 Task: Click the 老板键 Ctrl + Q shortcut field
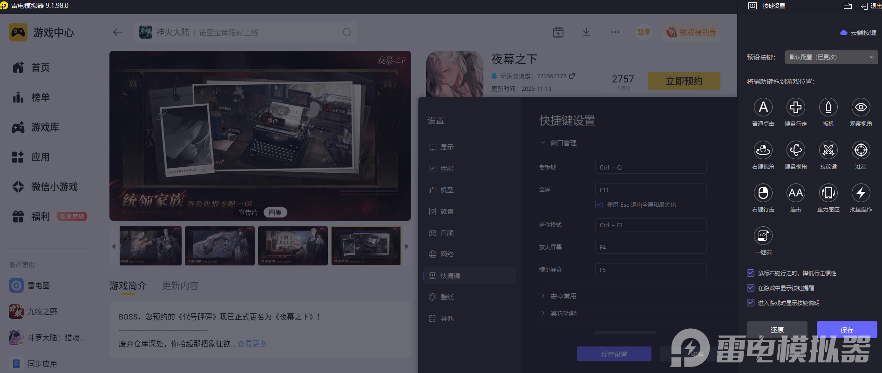(651, 168)
